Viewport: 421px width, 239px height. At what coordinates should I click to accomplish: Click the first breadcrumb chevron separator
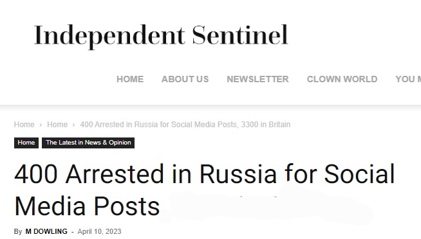(41, 125)
